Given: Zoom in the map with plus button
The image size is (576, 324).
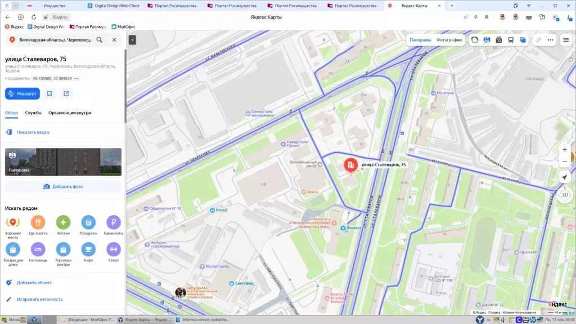Looking at the screenshot, I should (565, 150).
